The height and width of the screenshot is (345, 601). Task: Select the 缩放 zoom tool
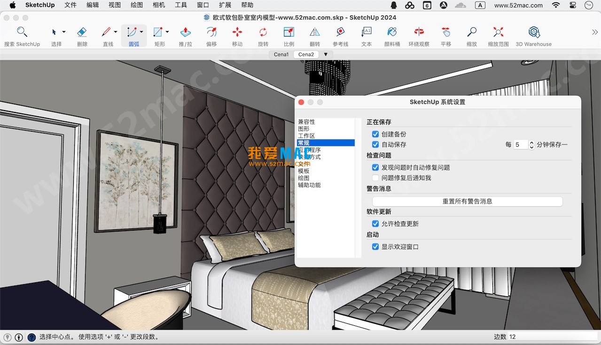click(x=472, y=32)
